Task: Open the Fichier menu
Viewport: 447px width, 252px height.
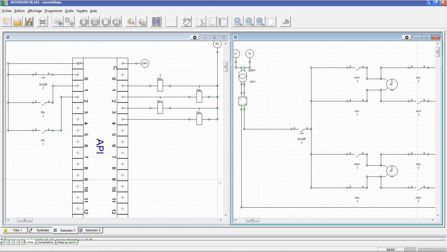Action: 7,11
